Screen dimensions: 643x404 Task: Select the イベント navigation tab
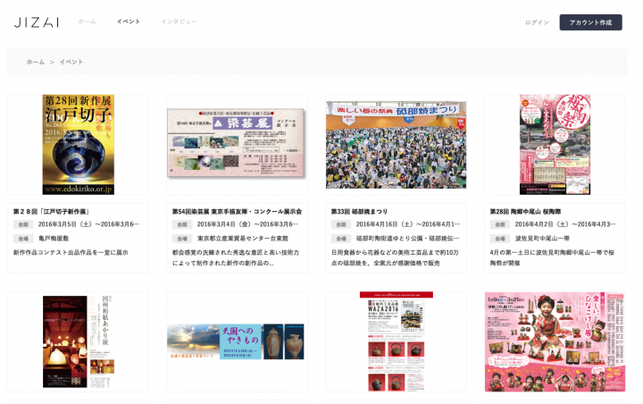click(x=129, y=21)
